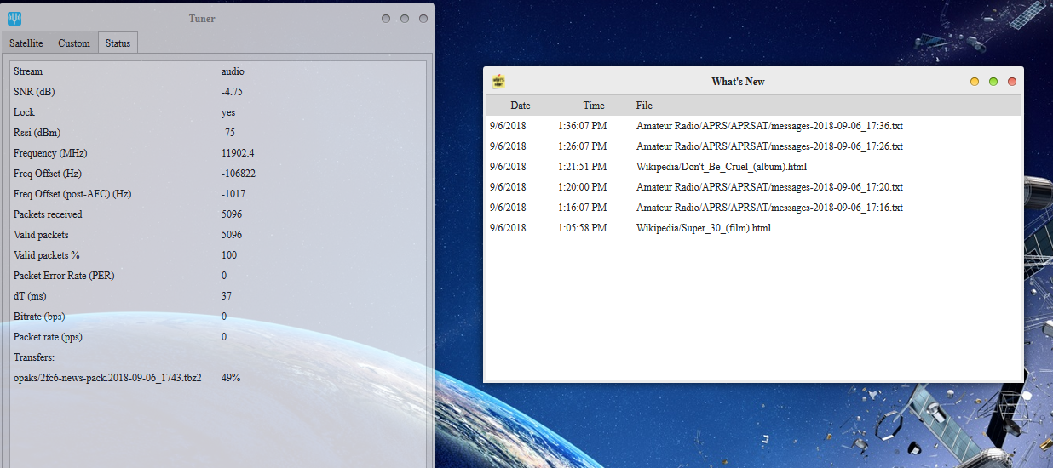Click the 49% transfer progress value

pos(230,378)
